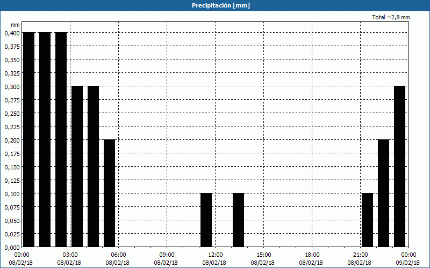
Task: Click the 18:00 time axis label
Action: click(312, 255)
